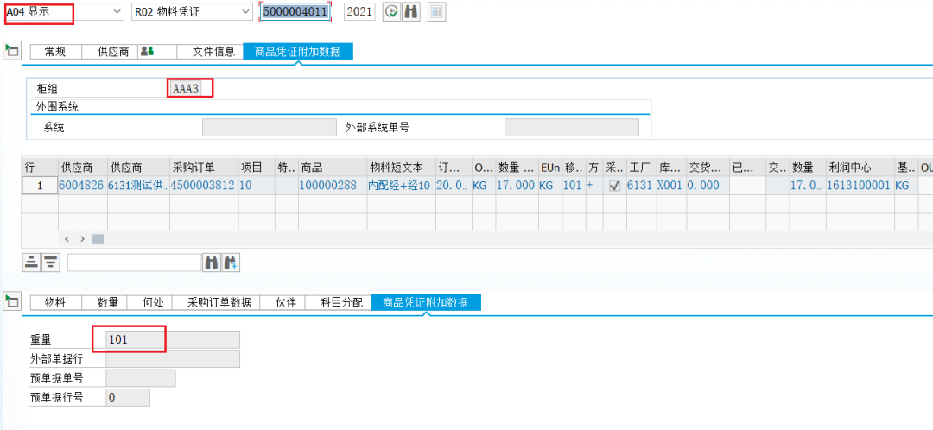Select the item-level 商品凭证附加数据 tab
The image size is (933, 430).
coord(426,302)
